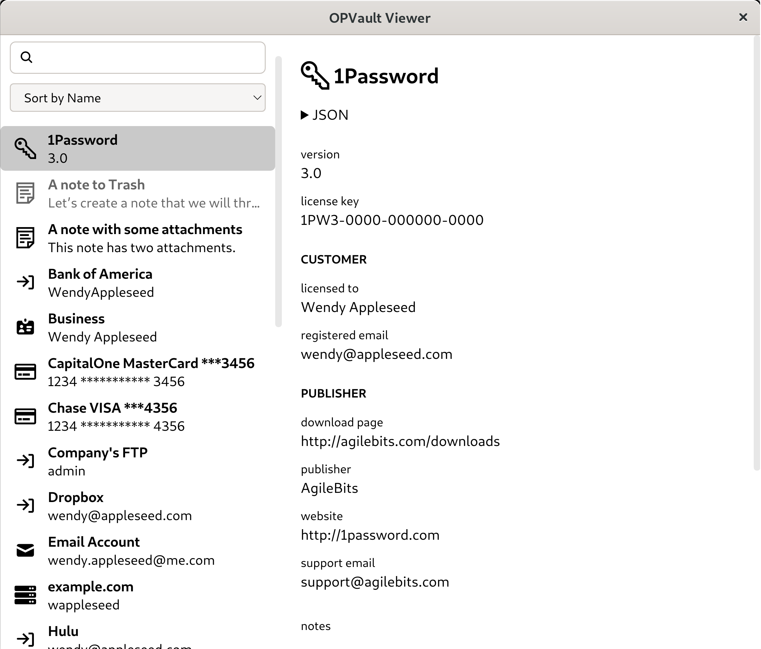
Task: Click inside the search input field
Action: (x=138, y=58)
